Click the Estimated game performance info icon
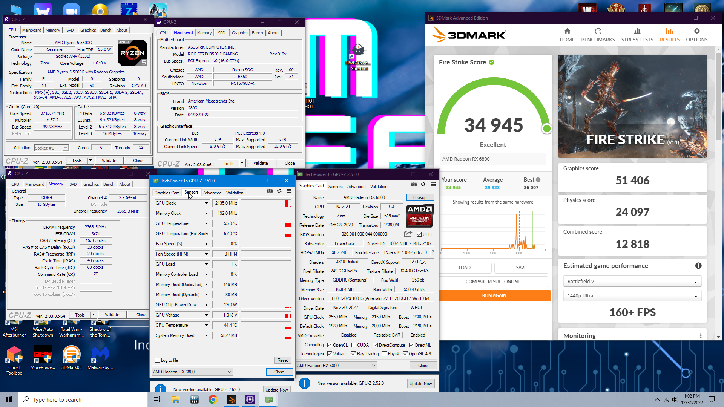Image resolution: width=724 pixels, height=407 pixels. [698, 266]
